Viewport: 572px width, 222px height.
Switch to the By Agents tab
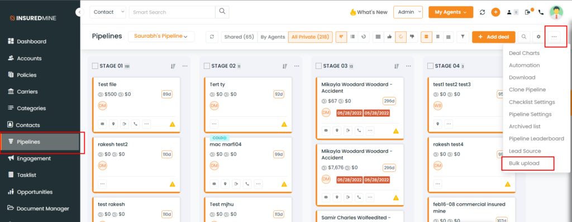pyautogui.click(x=273, y=37)
